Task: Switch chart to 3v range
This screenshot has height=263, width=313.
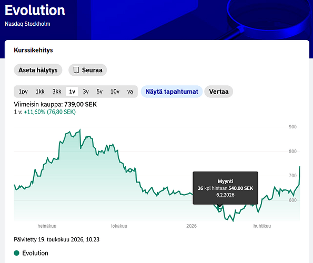Action: click(x=86, y=92)
